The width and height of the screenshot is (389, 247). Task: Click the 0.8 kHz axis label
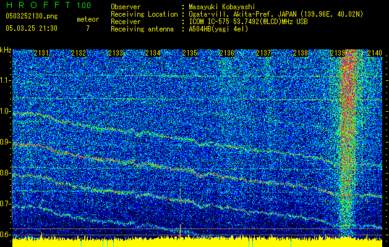coord(6,173)
